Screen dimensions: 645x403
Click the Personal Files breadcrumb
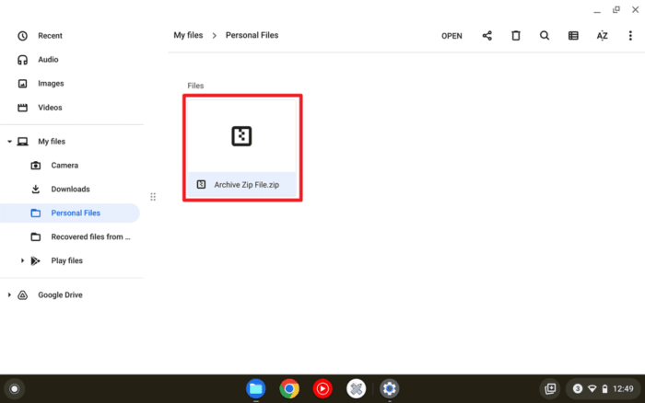coord(252,35)
